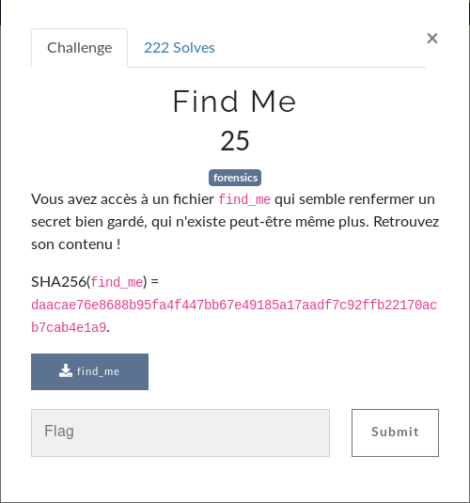Click the hash ending b7cab4e1a9

(69, 327)
